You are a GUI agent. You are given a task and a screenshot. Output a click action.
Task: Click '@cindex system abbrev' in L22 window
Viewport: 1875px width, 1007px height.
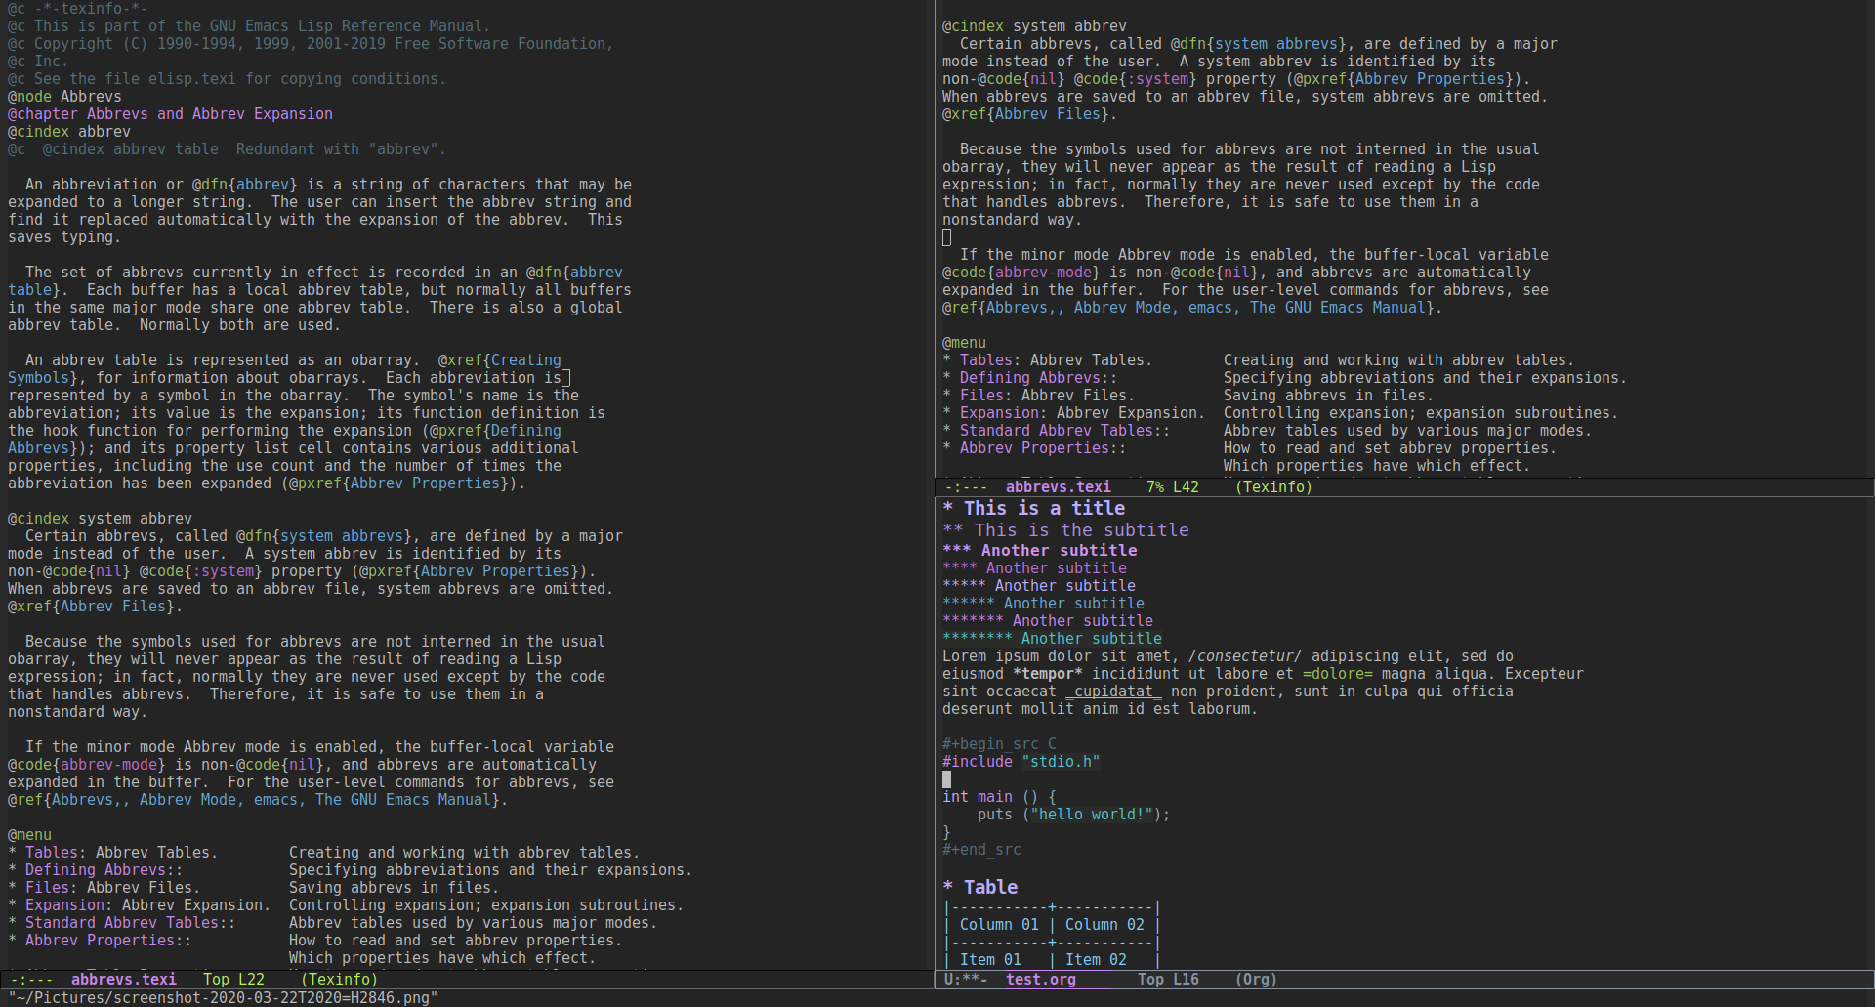pos(100,518)
